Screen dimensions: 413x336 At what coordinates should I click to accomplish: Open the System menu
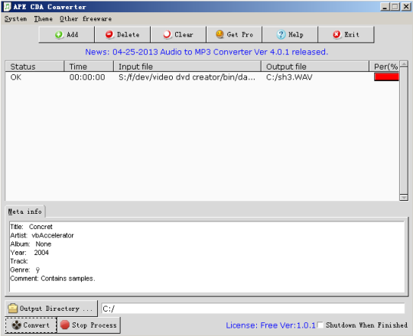click(15, 19)
